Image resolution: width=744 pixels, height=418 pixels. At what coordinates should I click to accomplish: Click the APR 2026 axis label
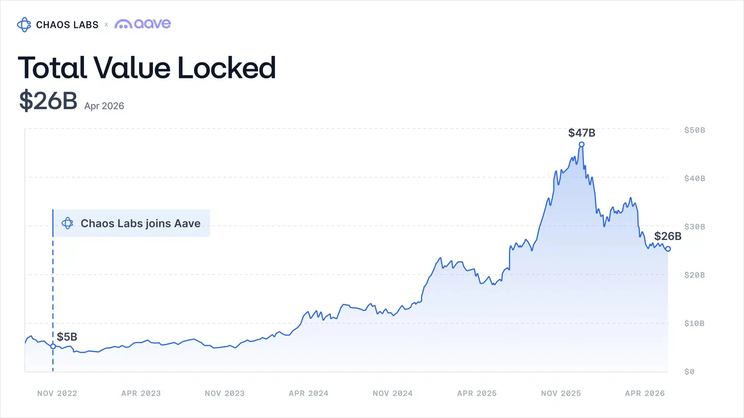(645, 393)
